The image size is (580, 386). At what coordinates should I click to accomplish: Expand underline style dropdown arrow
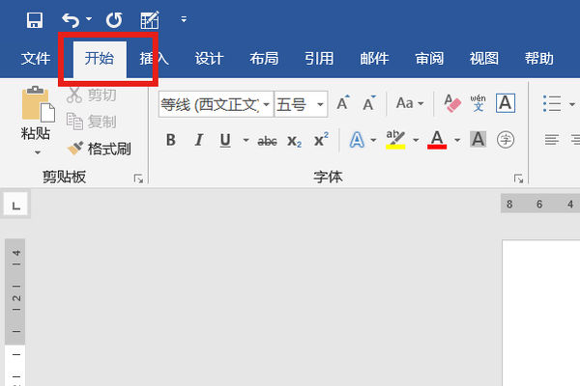click(246, 140)
